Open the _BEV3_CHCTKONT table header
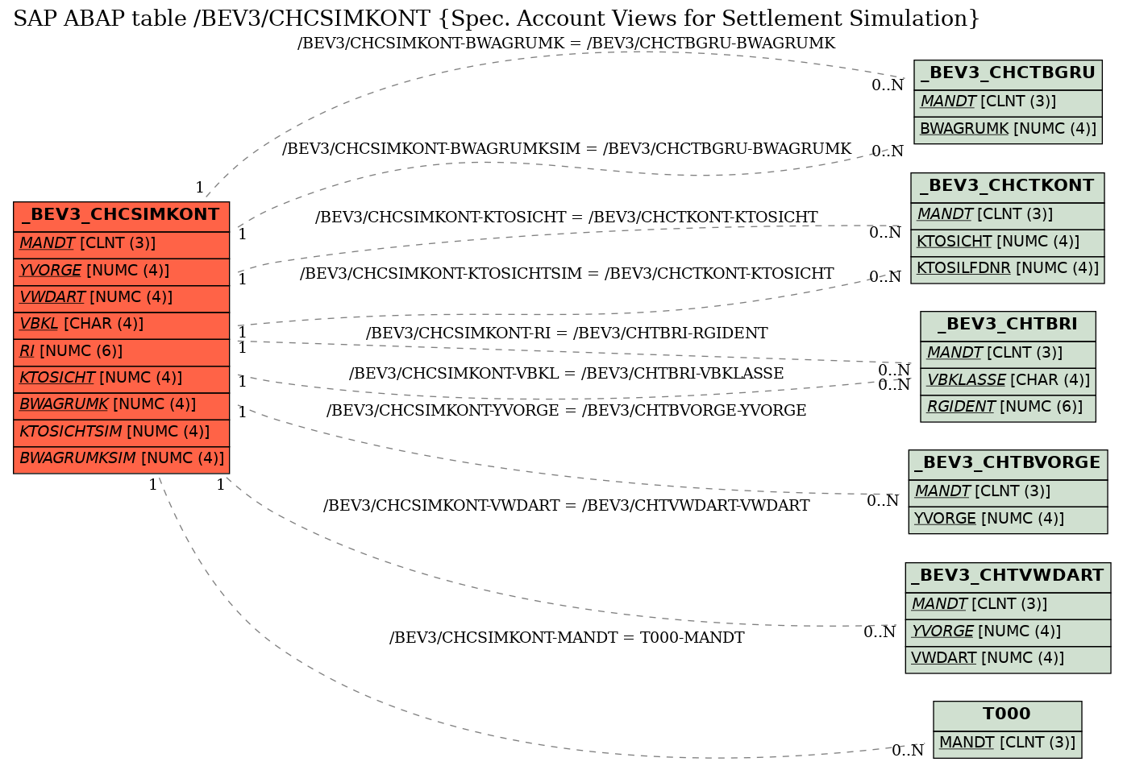The image size is (1123, 766). point(1008,186)
